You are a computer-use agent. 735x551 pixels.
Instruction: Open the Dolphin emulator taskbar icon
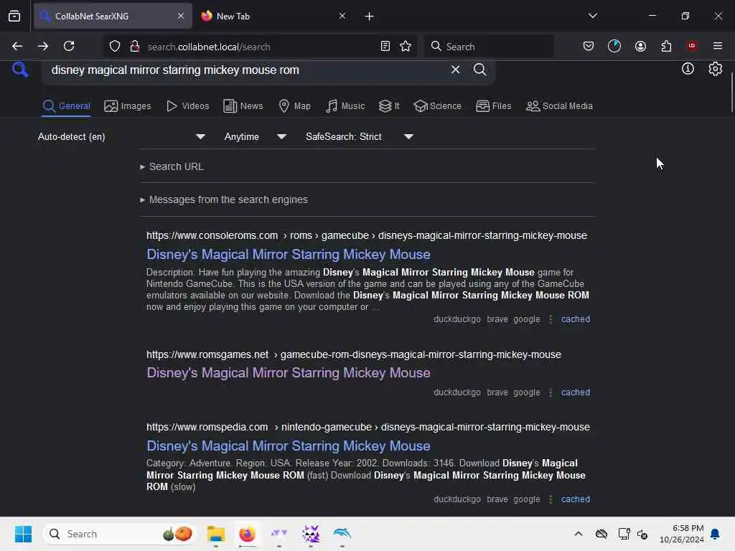[342, 534]
